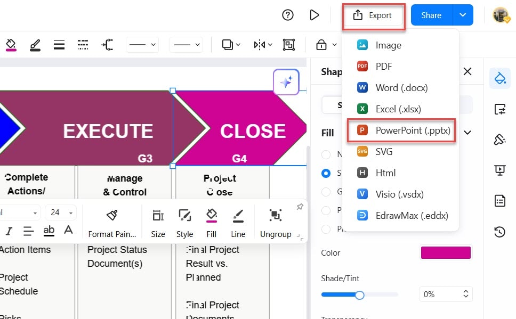Open the help question mark icon
This screenshot has height=319, width=516.
click(288, 15)
